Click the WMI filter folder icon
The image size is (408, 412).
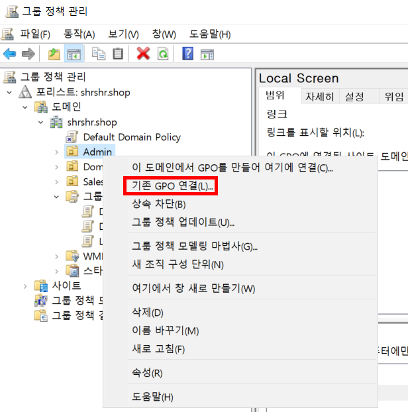tap(72, 256)
